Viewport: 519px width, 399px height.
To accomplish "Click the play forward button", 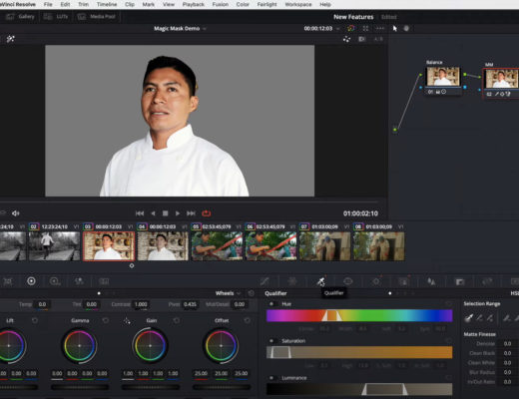I will click(x=178, y=213).
